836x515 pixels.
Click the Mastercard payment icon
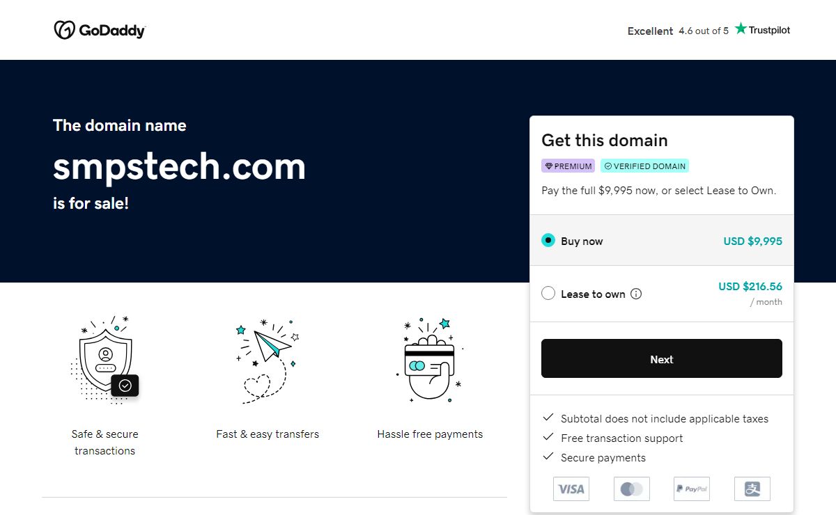tap(631, 489)
